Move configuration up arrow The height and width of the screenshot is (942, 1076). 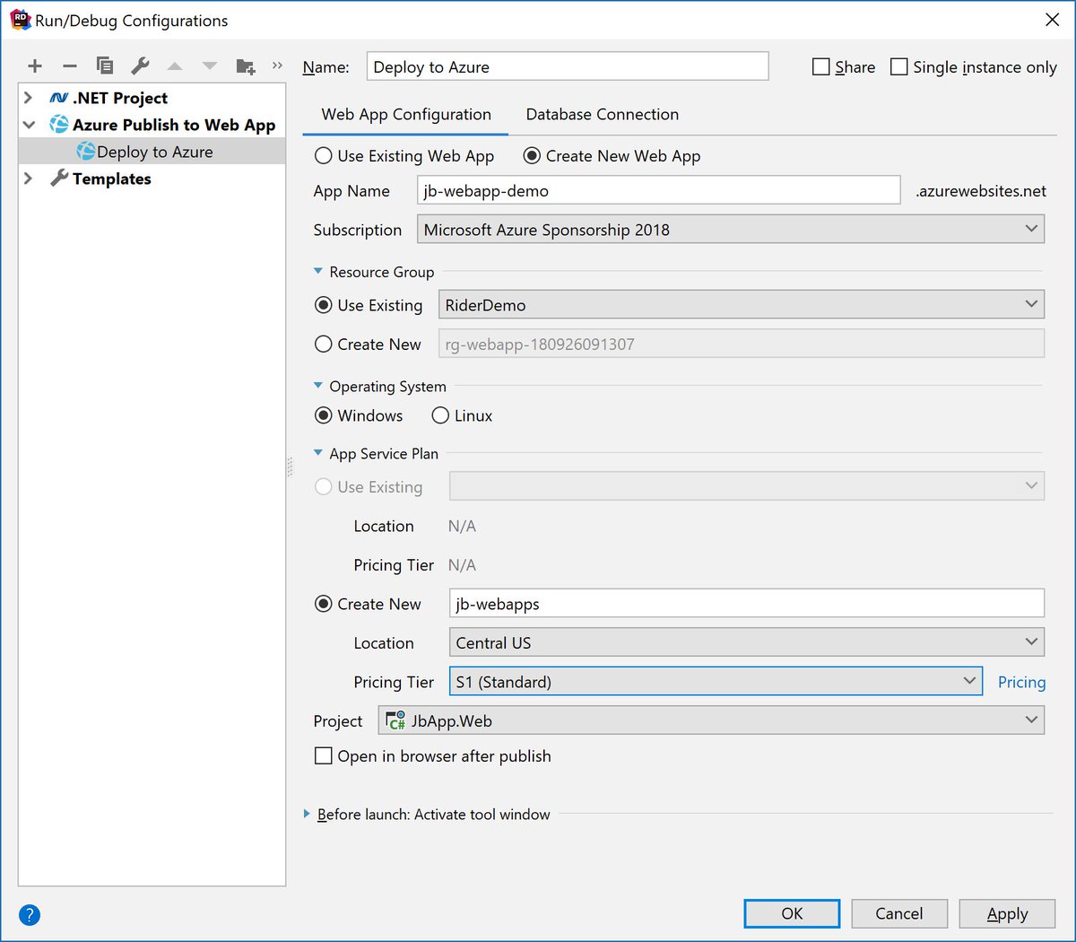click(x=175, y=65)
